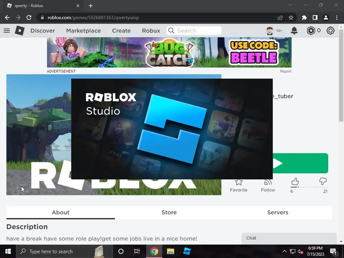Click the browser address bar URL
344x258 pixels.
pyautogui.click(x=93, y=17)
